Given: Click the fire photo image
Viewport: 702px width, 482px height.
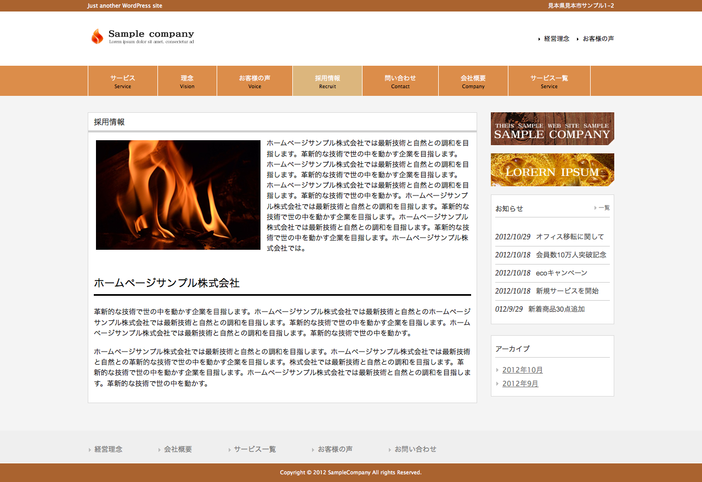Looking at the screenshot, I should (178, 195).
